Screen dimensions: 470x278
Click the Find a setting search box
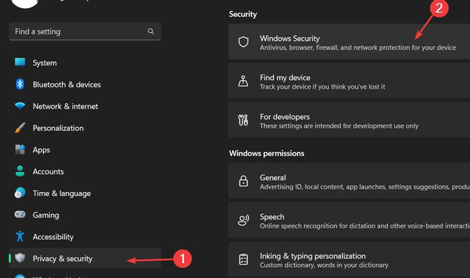coord(85,31)
